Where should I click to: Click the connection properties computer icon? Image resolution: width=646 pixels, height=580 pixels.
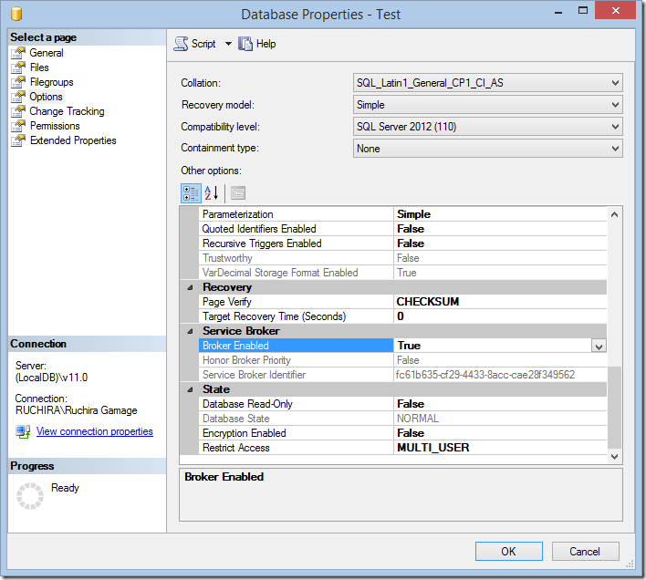23,431
